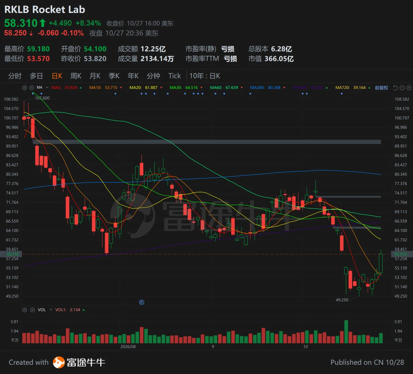Click the blue E earnings event marker
Screen dimensions: 413x374
coord(141,302)
